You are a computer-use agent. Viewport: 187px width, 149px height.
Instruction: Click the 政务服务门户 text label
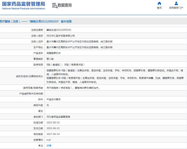(x=176, y=8)
